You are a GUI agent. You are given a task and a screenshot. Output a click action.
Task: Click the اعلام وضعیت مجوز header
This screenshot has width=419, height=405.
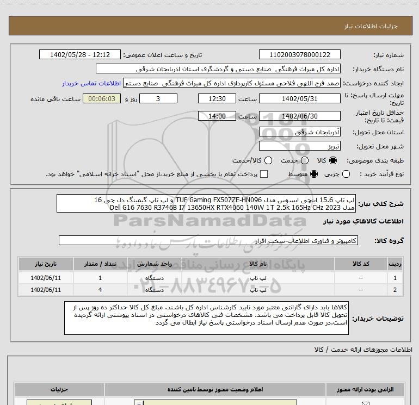(215, 390)
